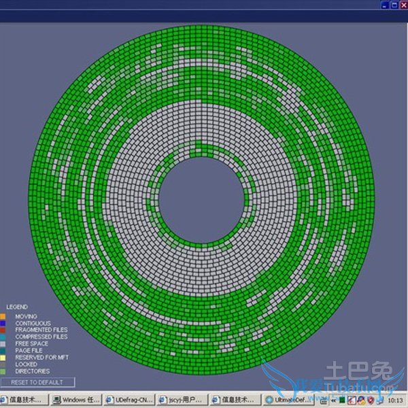
Task: Close the UltimateDefrag window
Action: pyautogui.click(x=404, y=5)
